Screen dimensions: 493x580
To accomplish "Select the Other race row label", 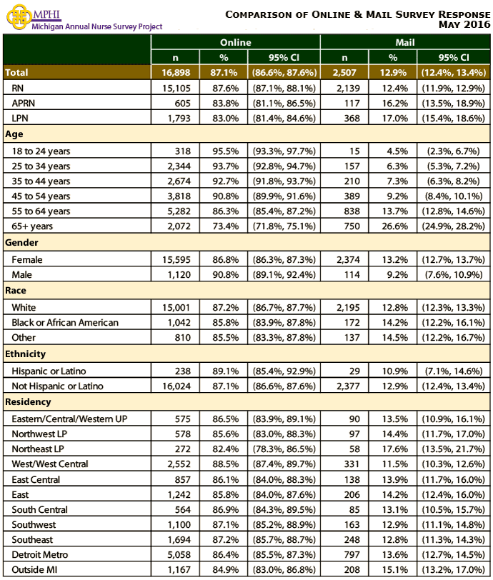I will click(x=24, y=338).
